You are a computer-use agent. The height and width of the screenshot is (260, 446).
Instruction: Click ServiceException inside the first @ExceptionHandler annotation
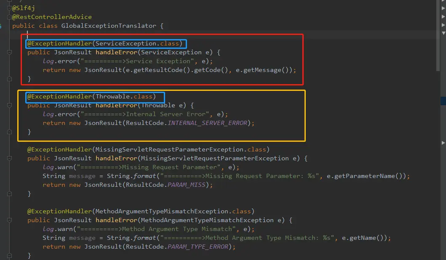tap(126, 43)
